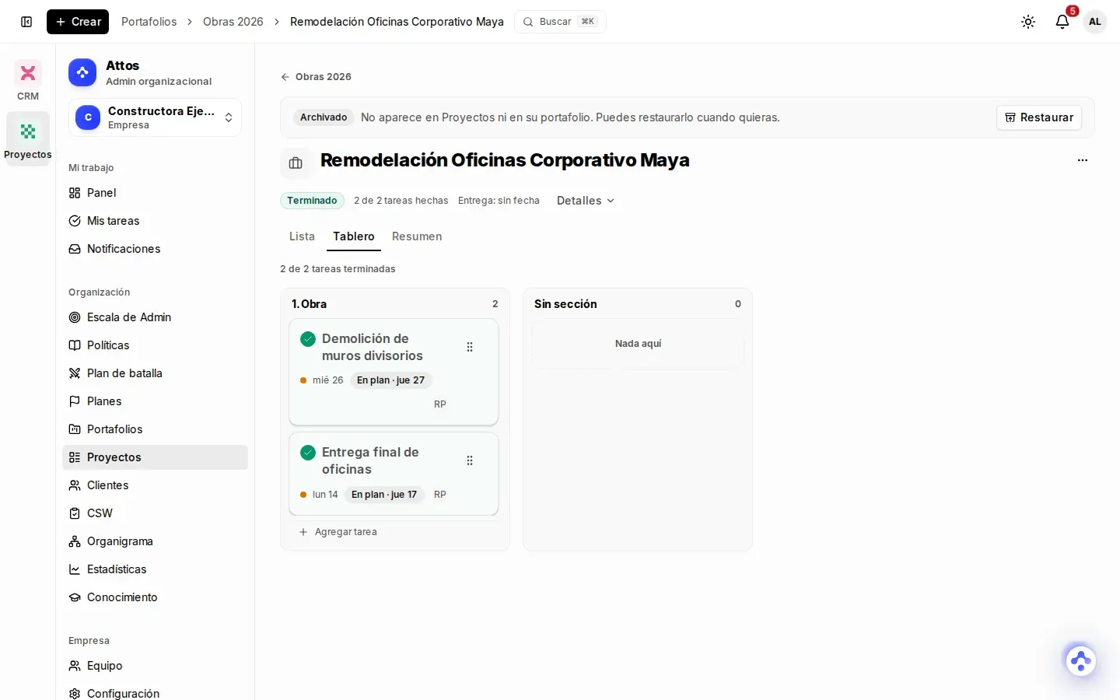Click RP assignee on Demolición card
The height and width of the screenshot is (700, 1120).
440,404
